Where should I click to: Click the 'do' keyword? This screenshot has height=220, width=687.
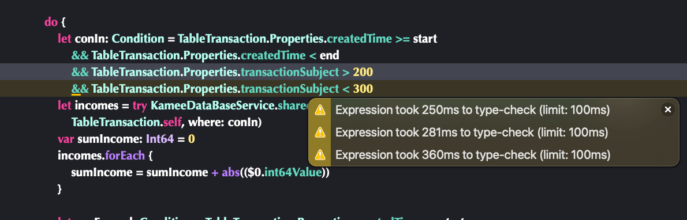tap(50, 22)
